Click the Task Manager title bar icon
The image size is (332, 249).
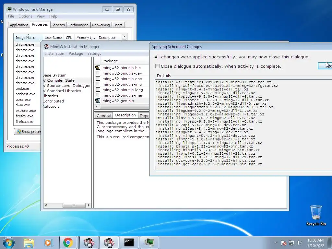[x=9, y=9]
